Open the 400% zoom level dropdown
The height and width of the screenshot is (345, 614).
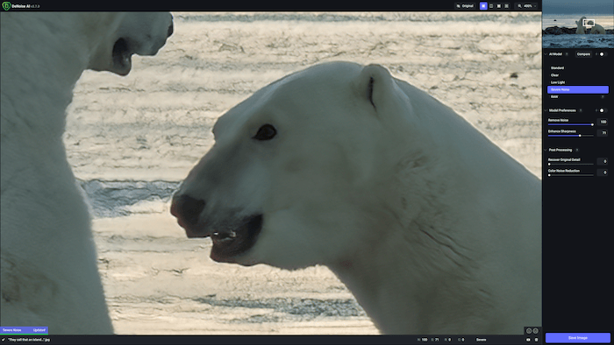526,6
